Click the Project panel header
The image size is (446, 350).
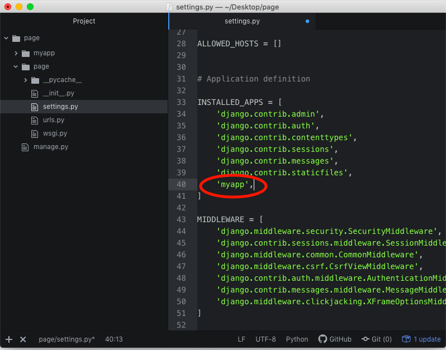84,21
